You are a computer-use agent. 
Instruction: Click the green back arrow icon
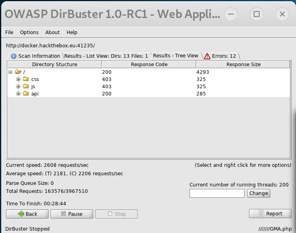[21, 214]
